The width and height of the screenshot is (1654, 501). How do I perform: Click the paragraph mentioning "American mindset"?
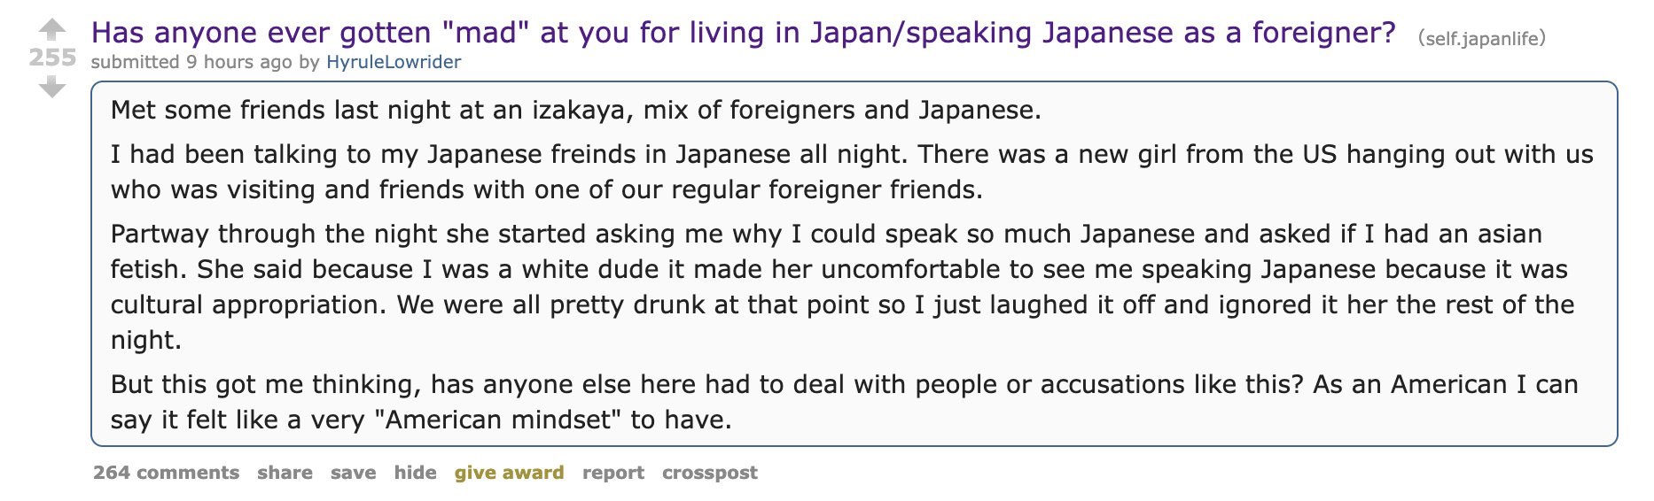[x=845, y=402]
